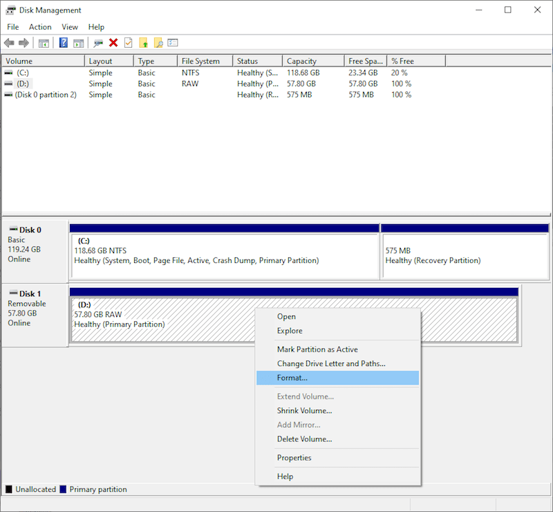Image resolution: width=553 pixels, height=512 pixels.
Task: Click the Forward navigation arrow
Action: coord(22,43)
